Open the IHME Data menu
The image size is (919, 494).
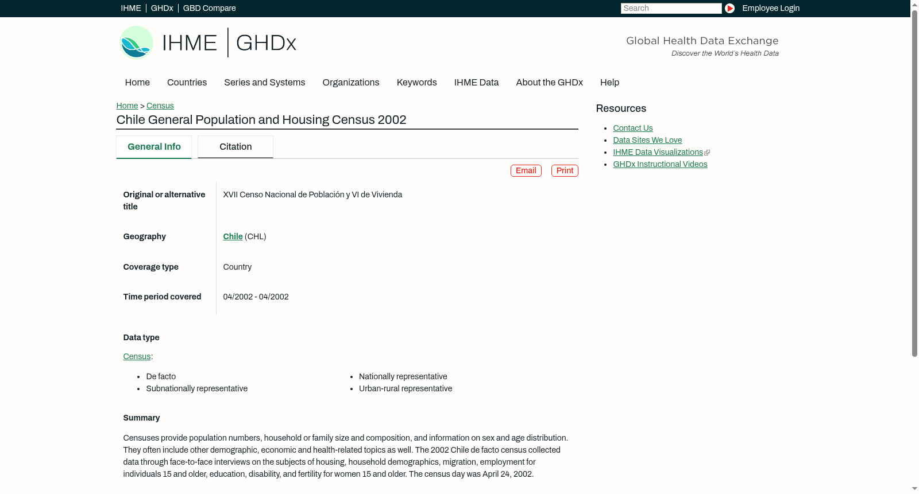point(476,83)
